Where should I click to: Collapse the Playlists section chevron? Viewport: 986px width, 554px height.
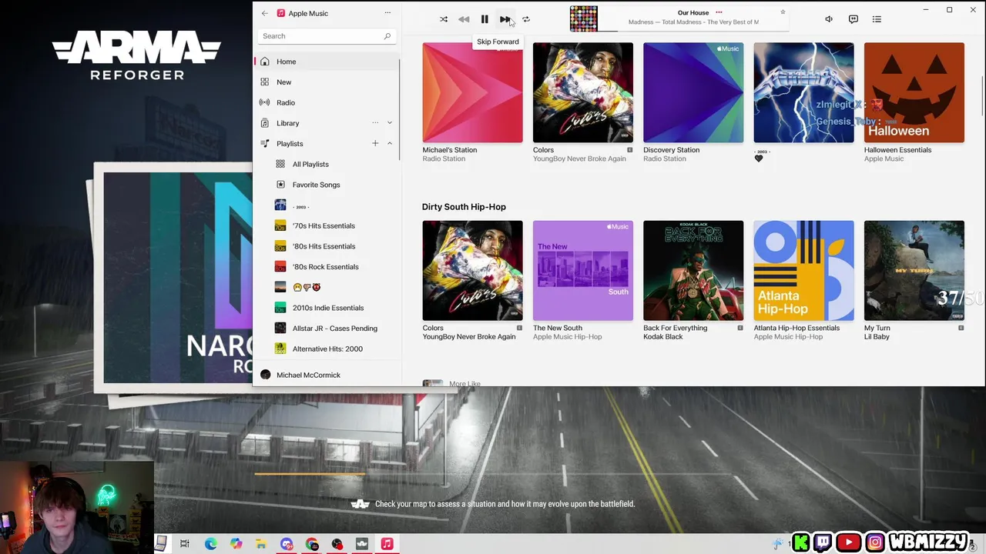pyautogui.click(x=390, y=144)
